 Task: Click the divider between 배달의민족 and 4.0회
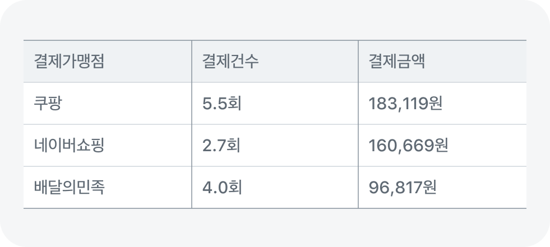(x=192, y=188)
